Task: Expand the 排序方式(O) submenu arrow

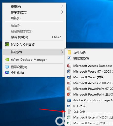Action: [x=62, y=12]
